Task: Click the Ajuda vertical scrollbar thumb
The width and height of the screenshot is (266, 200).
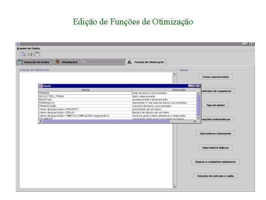Action: coord(198,105)
